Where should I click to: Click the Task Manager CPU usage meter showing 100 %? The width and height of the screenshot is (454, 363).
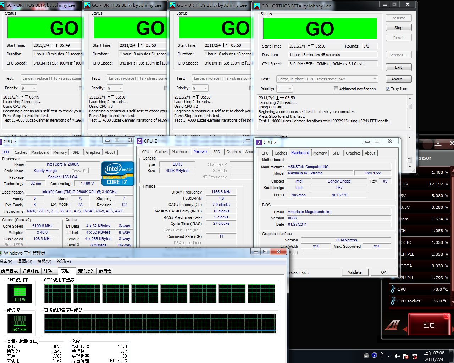click(x=20, y=293)
